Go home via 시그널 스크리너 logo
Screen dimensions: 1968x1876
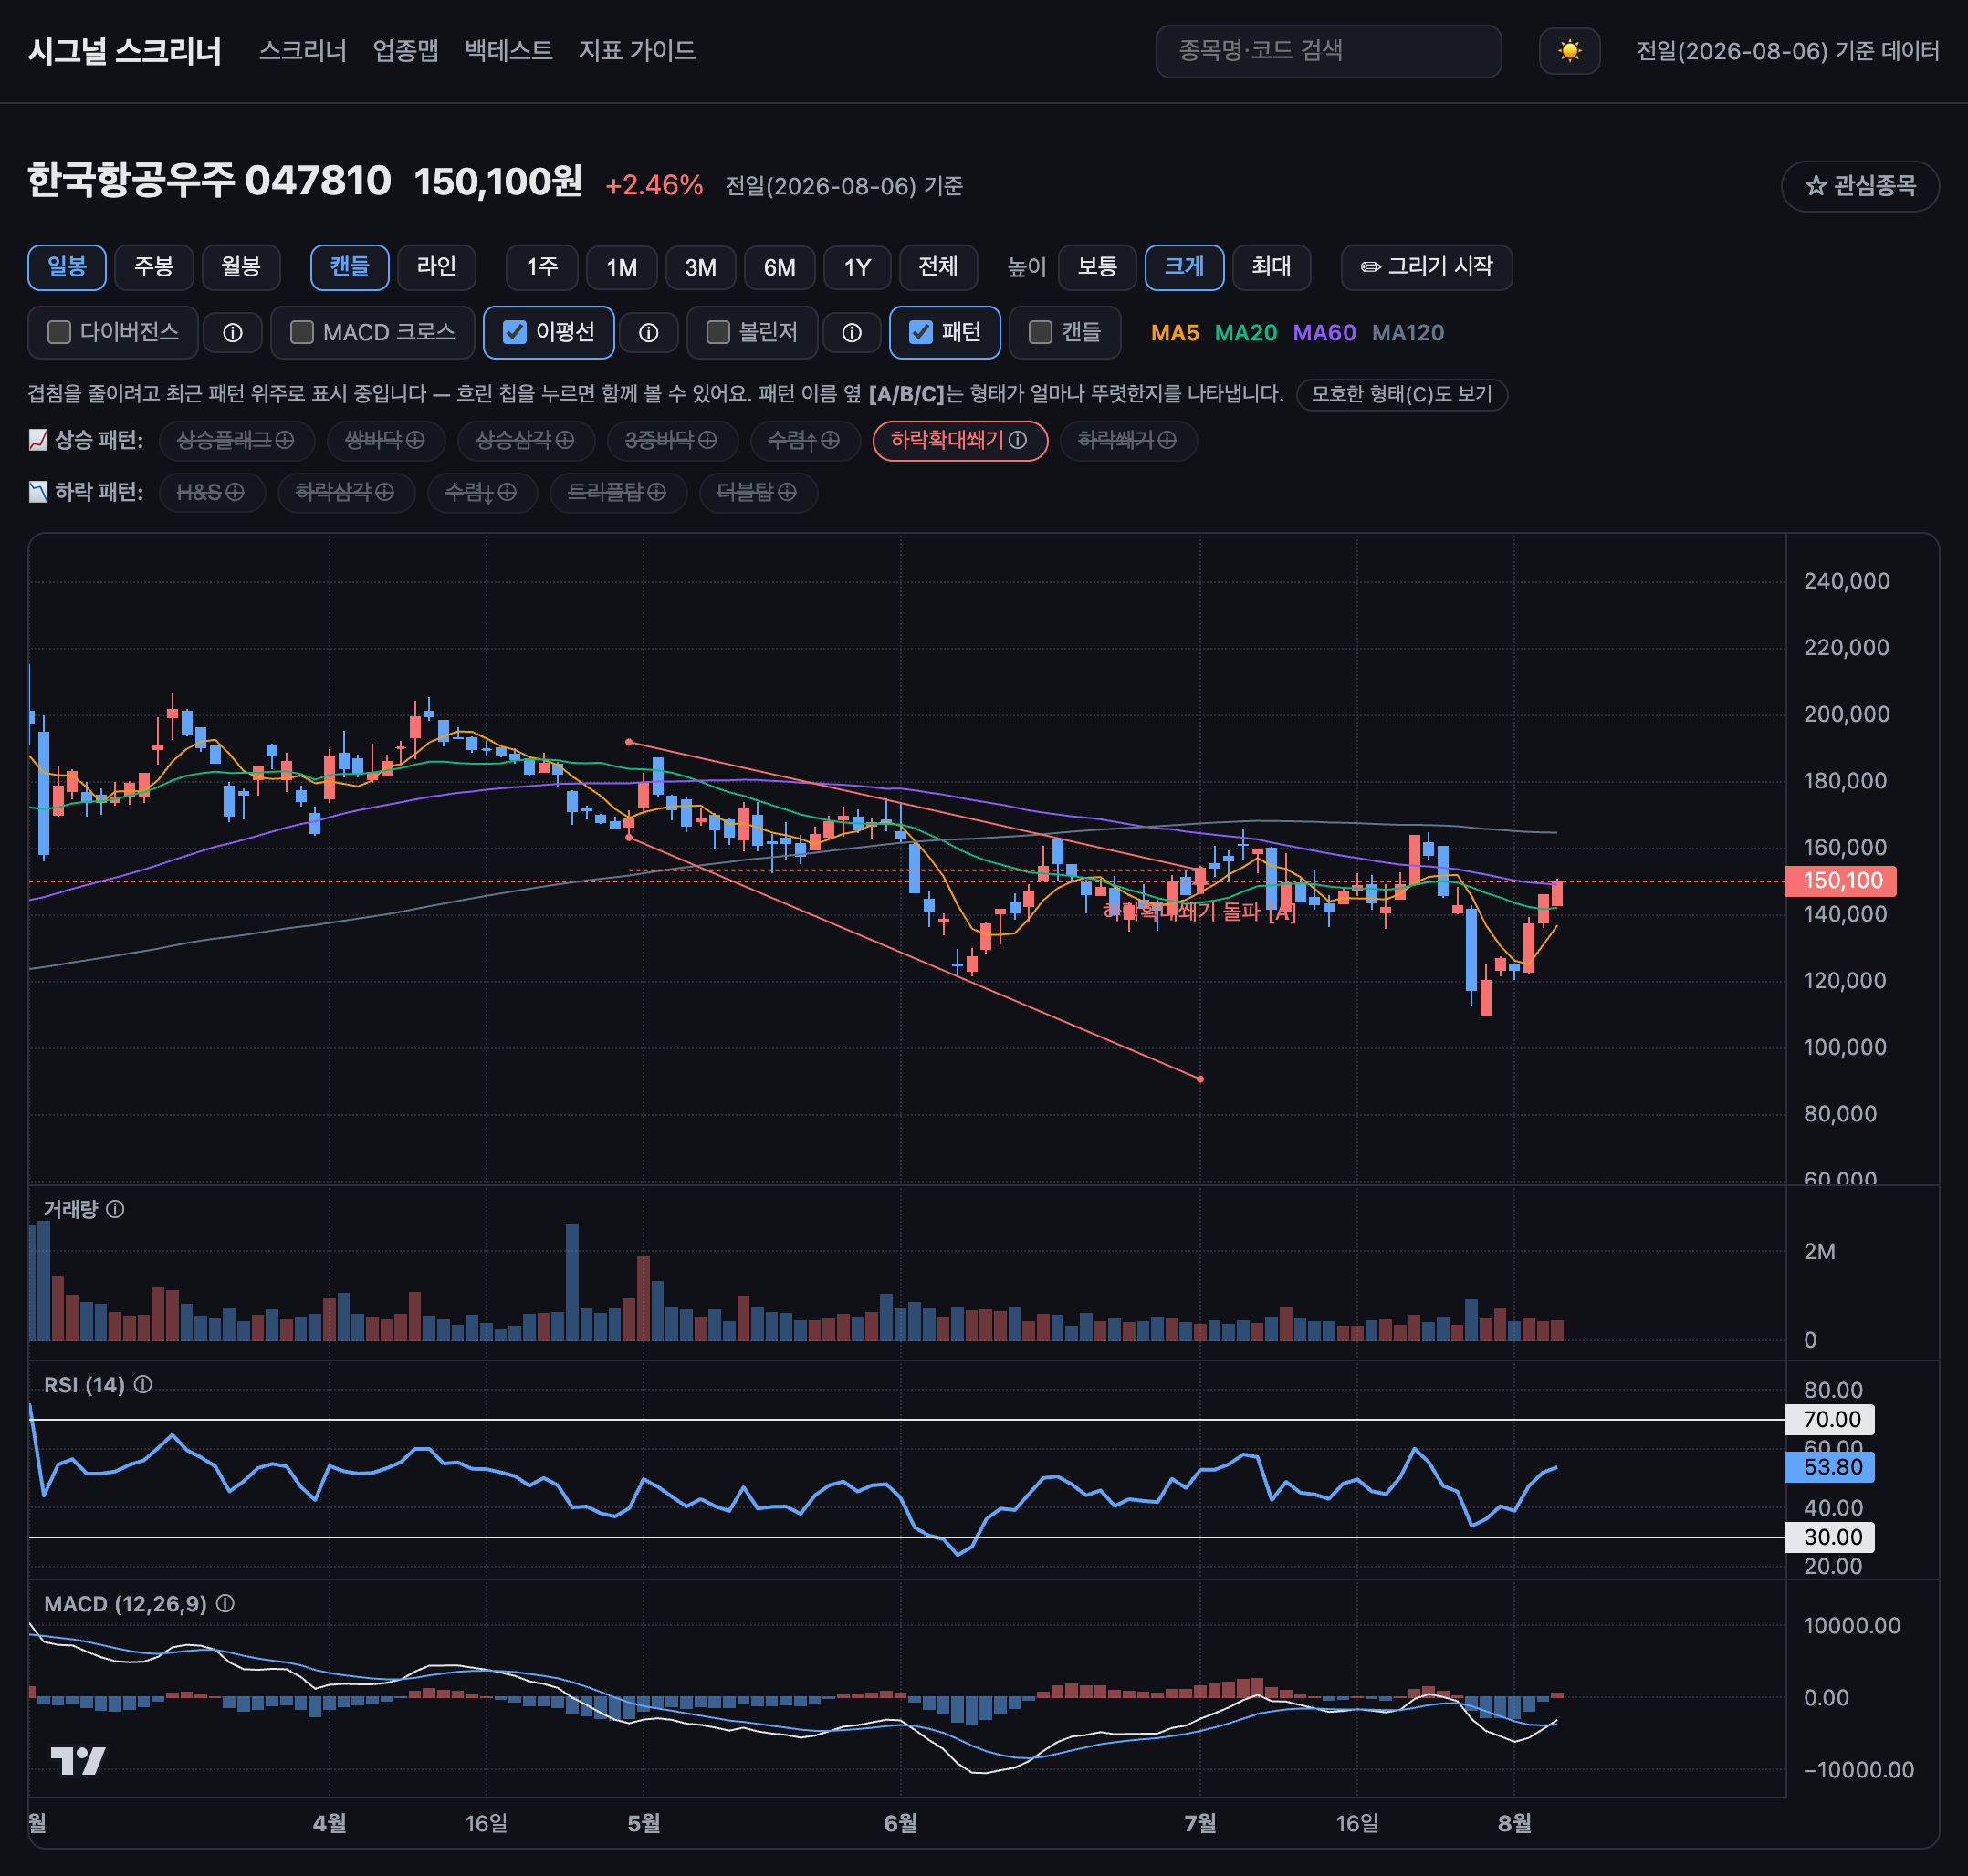click(x=125, y=51)
